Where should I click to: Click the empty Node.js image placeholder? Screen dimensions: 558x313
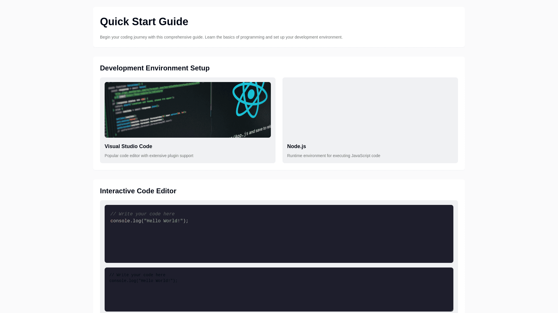[x=370, y=110]
